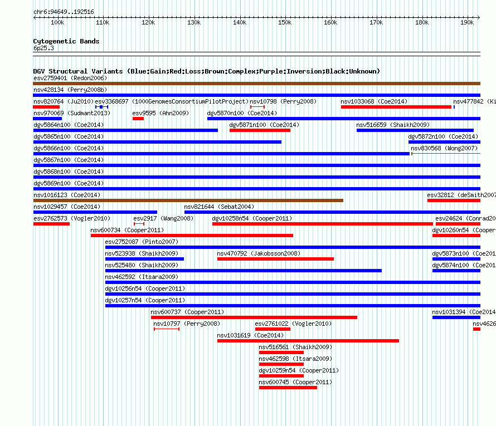
Task: Click nsv523938 (Shaikh2009) label
Action: click(142, 253)
